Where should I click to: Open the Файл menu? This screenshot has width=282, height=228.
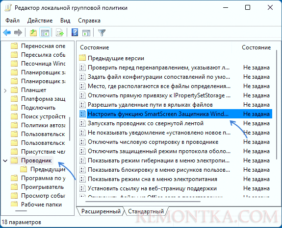click(12, 21)
